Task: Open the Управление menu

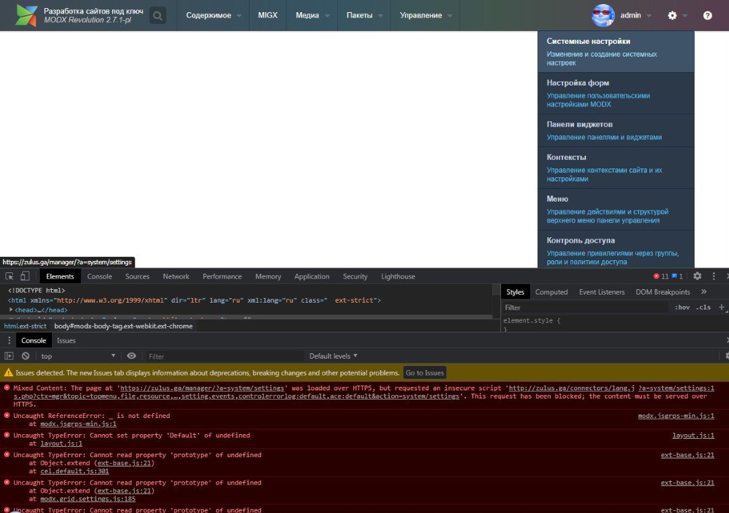Action: click(x=426, y=16)
